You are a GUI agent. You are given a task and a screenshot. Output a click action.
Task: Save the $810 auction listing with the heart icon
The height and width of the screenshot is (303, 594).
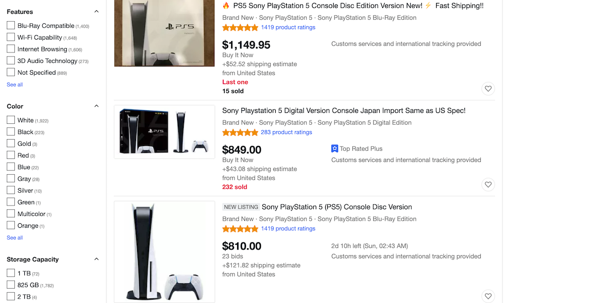tap(488, 296)
